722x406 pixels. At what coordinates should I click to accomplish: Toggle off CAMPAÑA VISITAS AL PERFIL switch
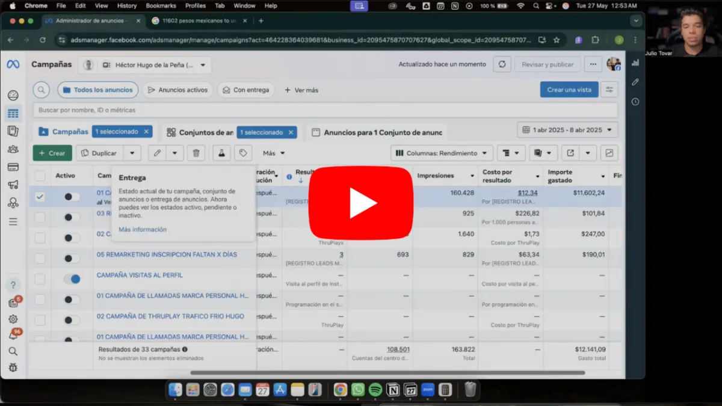click(72, 279)
